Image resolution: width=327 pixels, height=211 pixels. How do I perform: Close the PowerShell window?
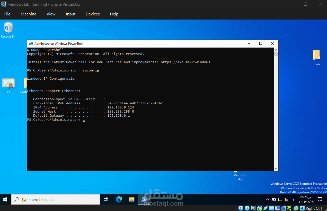(x=272, y=44)
